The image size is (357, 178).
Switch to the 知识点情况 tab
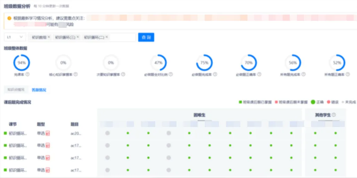(16, 90)
